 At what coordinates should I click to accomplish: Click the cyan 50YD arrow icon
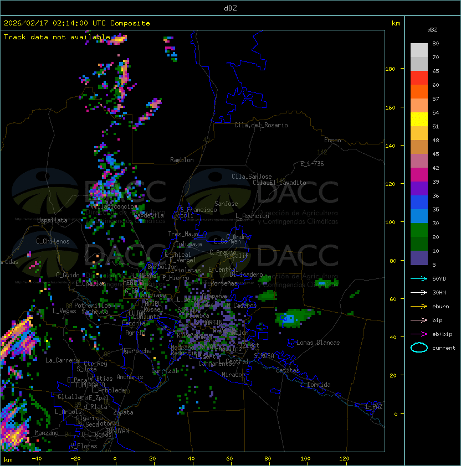tap(419, 279)
